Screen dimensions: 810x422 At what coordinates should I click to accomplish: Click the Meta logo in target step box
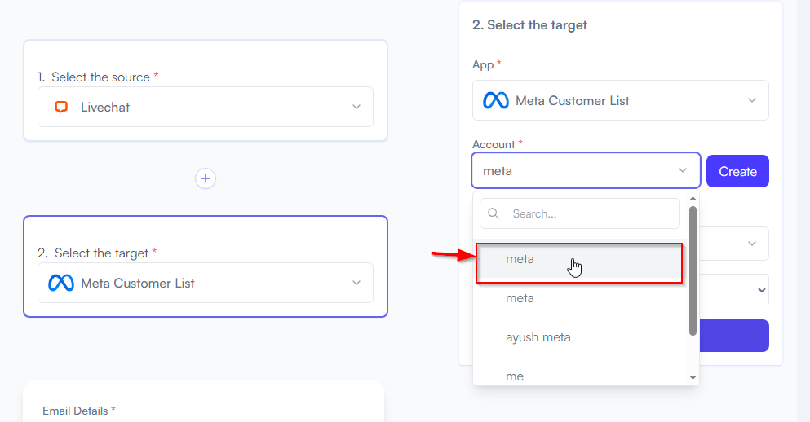tap(61, 283)
